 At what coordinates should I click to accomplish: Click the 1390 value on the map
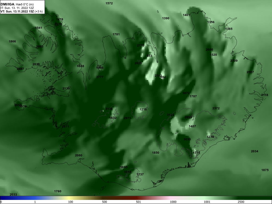point(166,18)
